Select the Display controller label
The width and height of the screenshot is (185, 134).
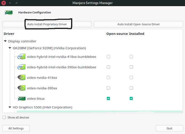coord(22,41)
